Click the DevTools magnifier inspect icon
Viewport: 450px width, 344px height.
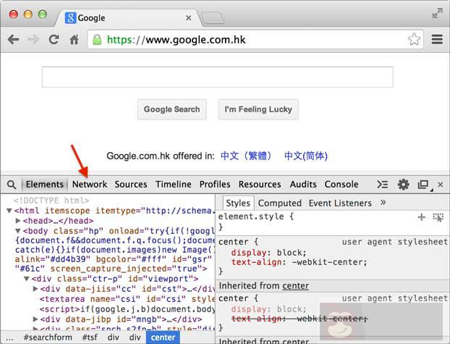(x=12, y=185)
